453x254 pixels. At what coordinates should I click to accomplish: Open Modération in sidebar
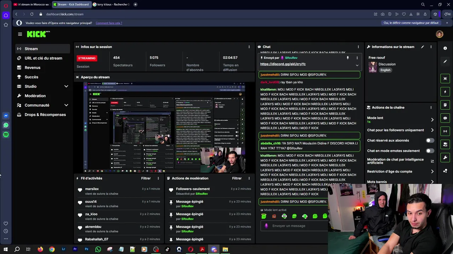(42, 96)
